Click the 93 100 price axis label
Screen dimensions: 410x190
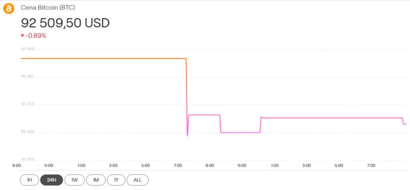tap(28, 77)
